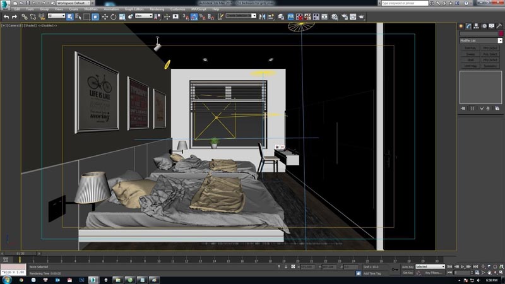Open the Create command panel tab
Screen dimensions: 505x284
pos(461,26)
